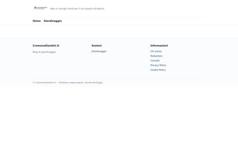This screenshot has width=238, height=149.
Task: Select the name Davide Pontiggia in the footer
Action: [94, 82]
